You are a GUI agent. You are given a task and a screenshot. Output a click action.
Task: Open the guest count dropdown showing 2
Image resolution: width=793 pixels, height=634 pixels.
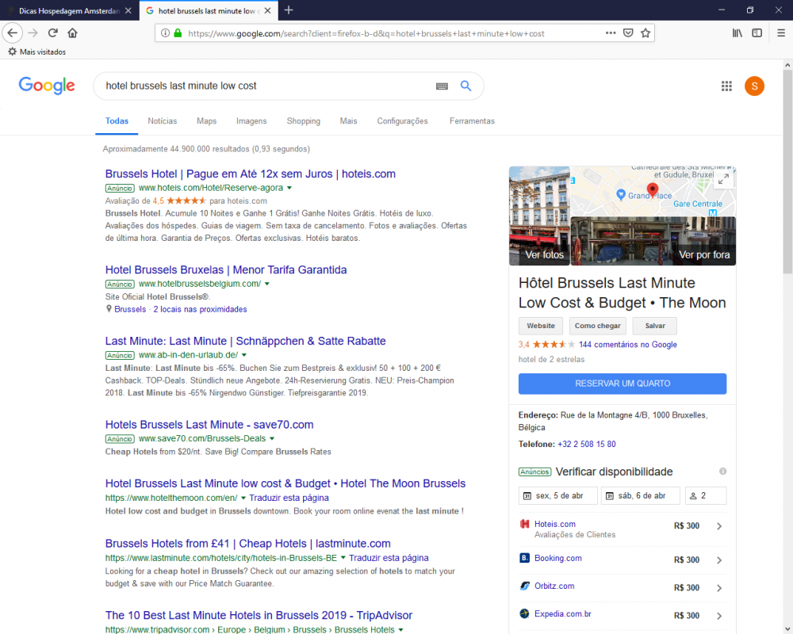point(704,495)
